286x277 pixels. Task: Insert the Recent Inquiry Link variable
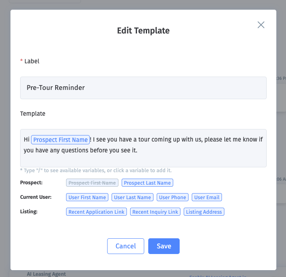tap(155, 212)
